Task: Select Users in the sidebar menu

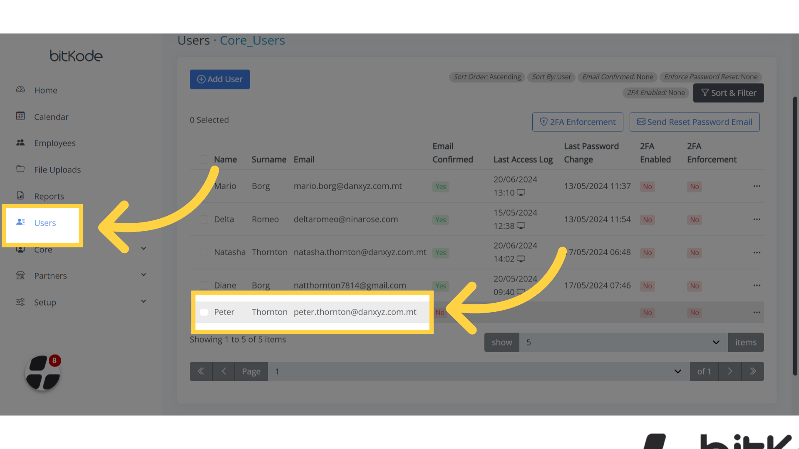Action: click(x=45, y=223)
